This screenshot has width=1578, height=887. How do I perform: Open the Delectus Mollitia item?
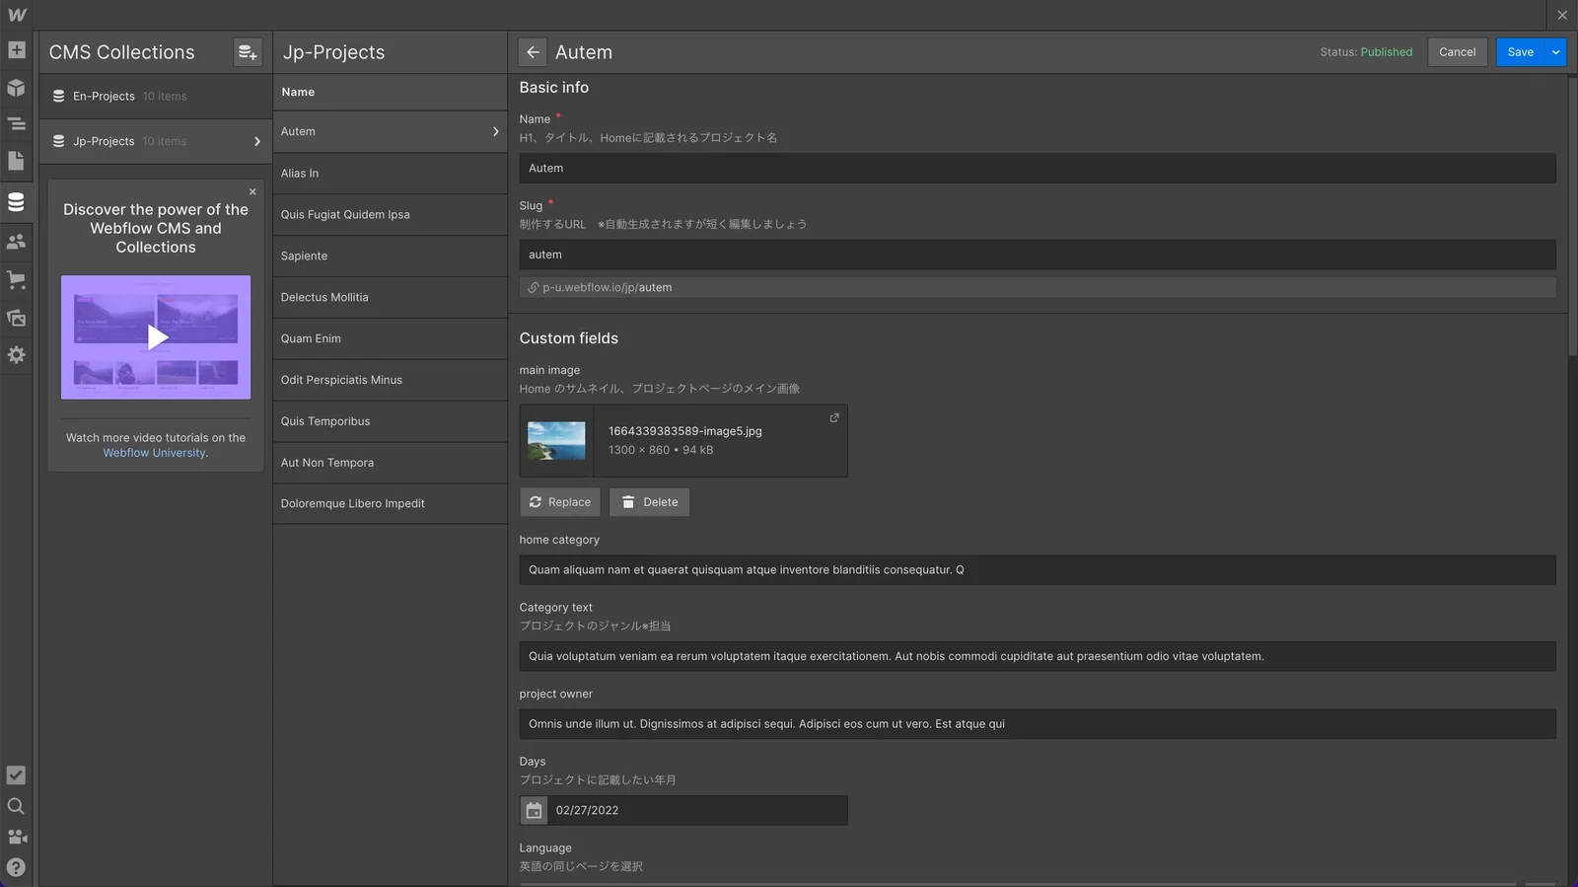[x=390, y=298]
